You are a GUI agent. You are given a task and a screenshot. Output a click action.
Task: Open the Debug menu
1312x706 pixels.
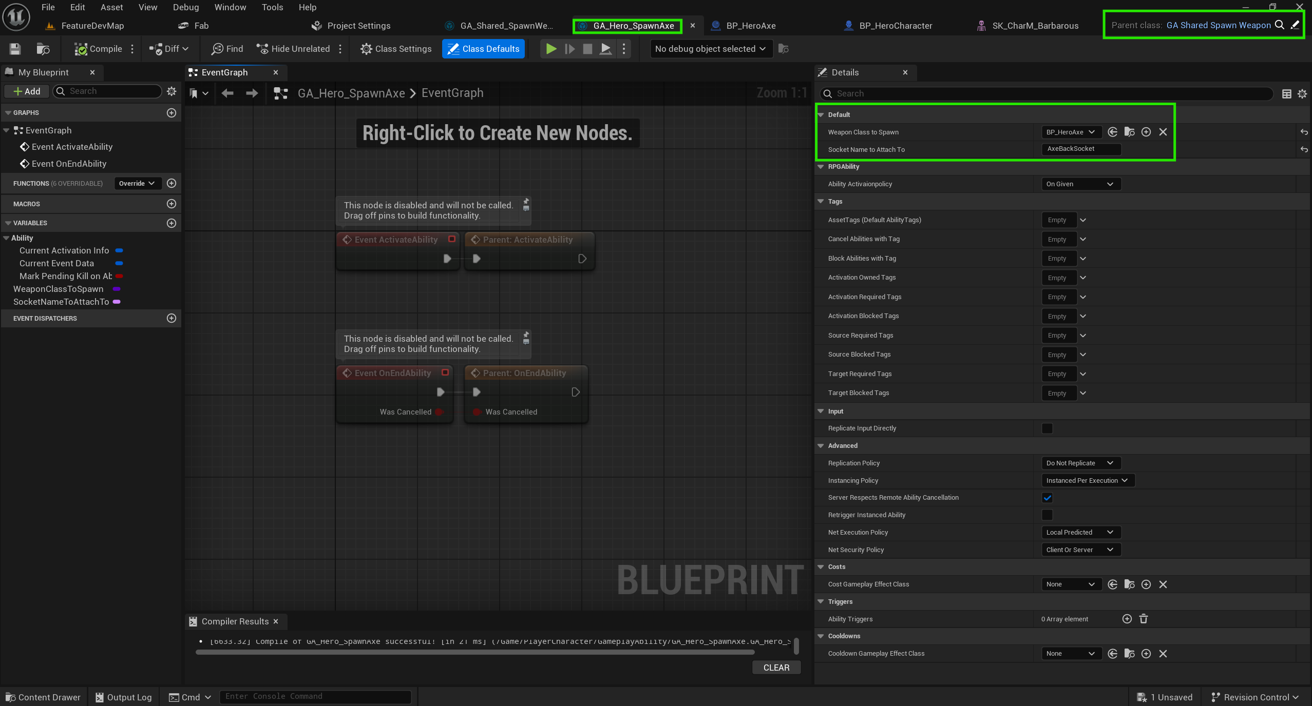click(x=186, y=7)
